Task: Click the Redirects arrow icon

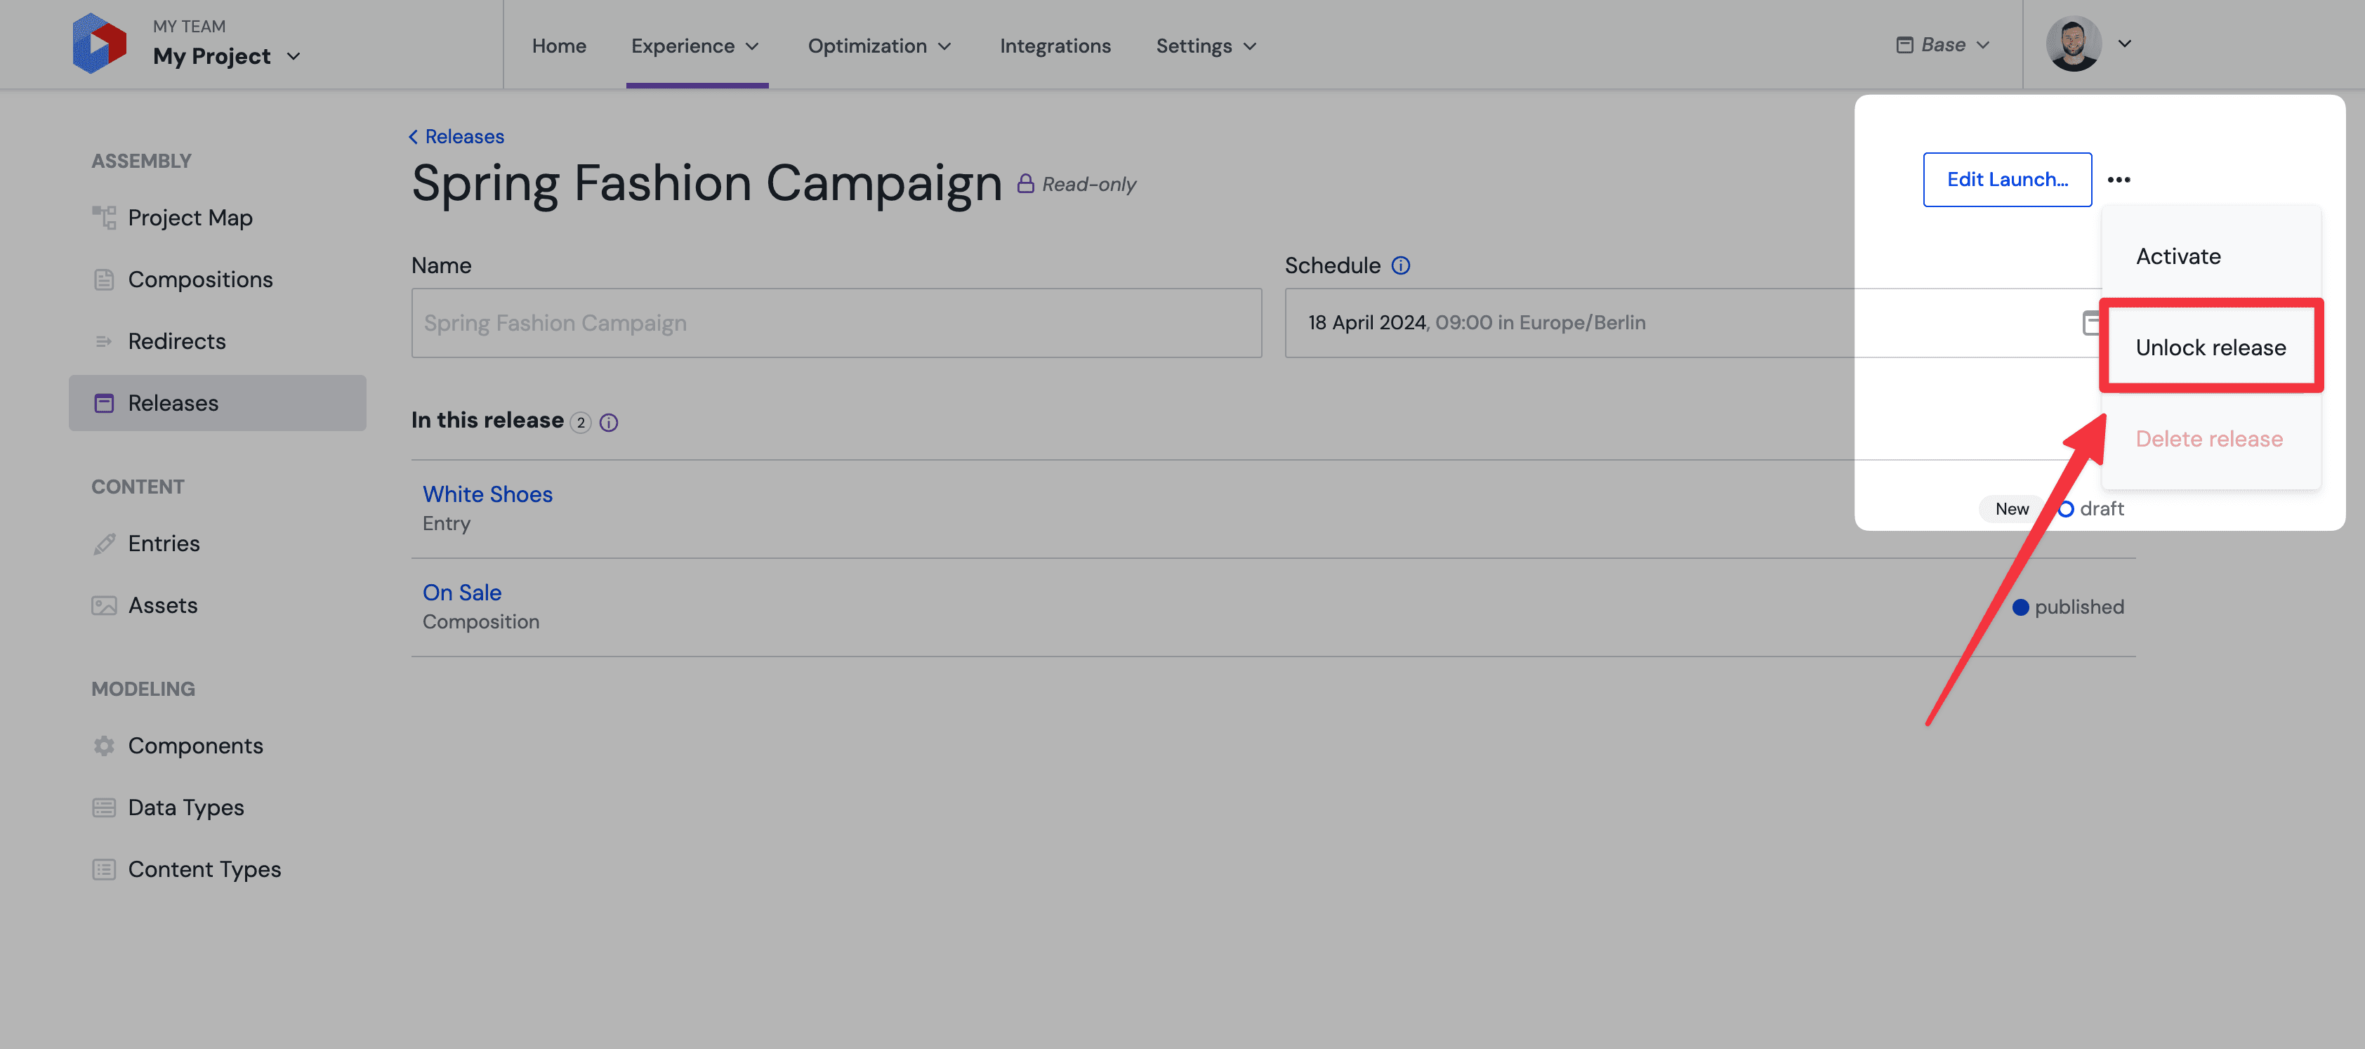Action: click(104, 341)
